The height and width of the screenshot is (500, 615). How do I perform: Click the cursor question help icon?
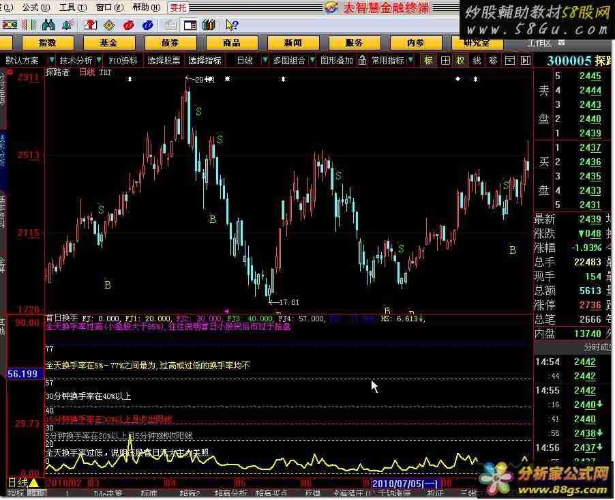click(231, 25)
